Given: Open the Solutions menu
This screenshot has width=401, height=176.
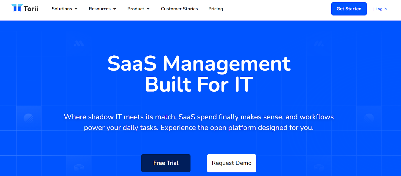Looking at the screenshot, I should (x=62, y=9).
